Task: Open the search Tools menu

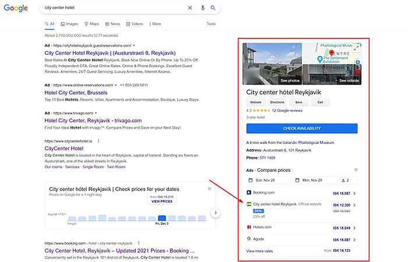Action: point(211,24)
